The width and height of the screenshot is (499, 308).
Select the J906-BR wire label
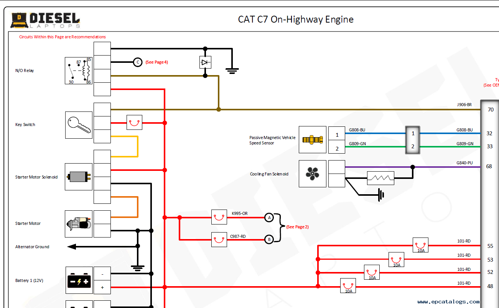click(x=464, y=105)
